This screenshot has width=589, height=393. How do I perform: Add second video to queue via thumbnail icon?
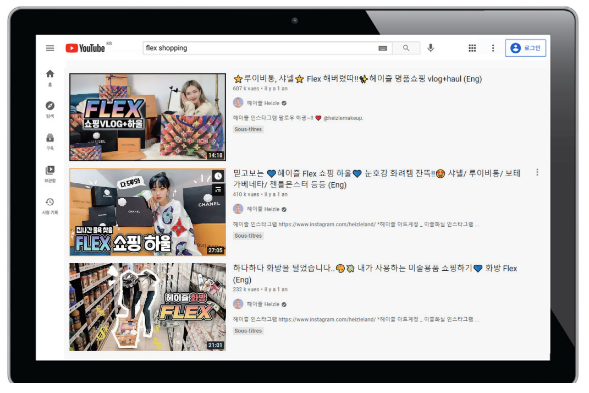point(218,190)
